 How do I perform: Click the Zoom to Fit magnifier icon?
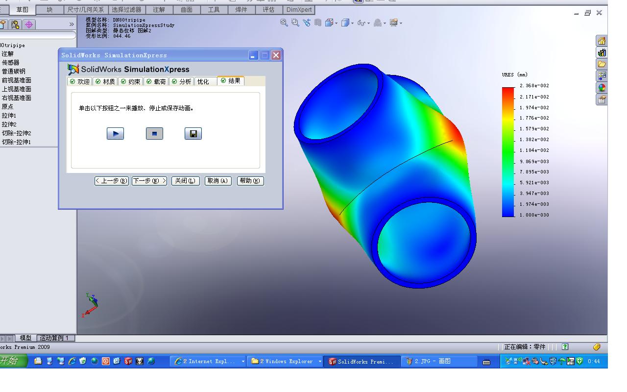284,23
